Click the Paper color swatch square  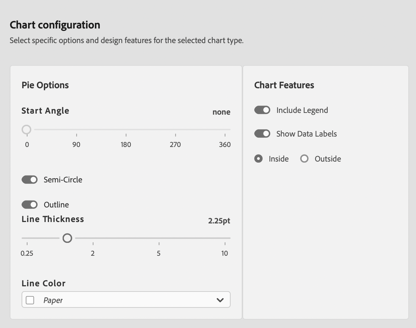(30, 300)
